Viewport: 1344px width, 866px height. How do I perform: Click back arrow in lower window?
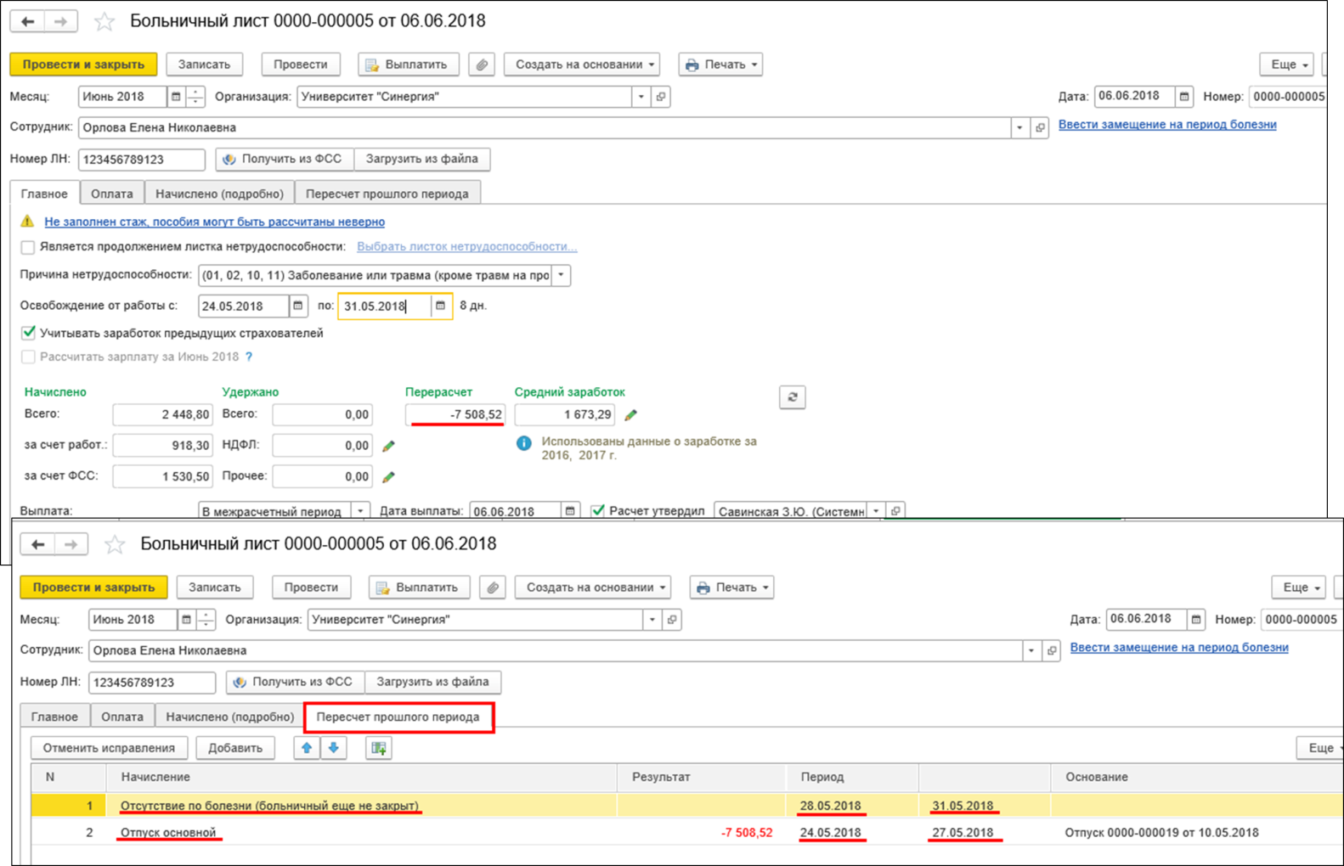(x=38, y=544)
